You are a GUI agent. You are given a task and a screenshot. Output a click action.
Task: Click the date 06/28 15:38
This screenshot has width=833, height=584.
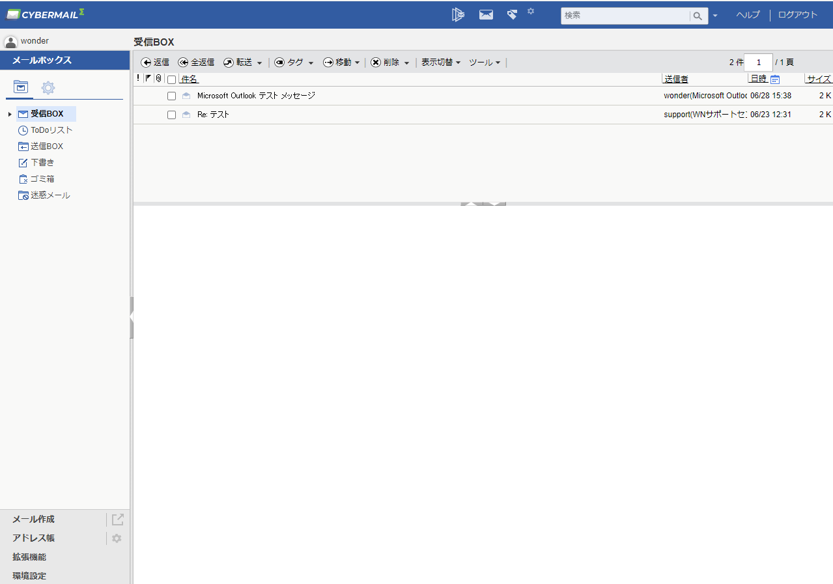pyautogui.click(x=770, y=96)
